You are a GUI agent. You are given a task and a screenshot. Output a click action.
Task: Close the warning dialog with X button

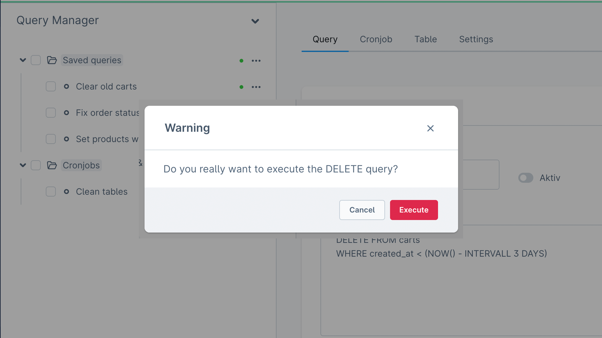[x=430, y=128]
